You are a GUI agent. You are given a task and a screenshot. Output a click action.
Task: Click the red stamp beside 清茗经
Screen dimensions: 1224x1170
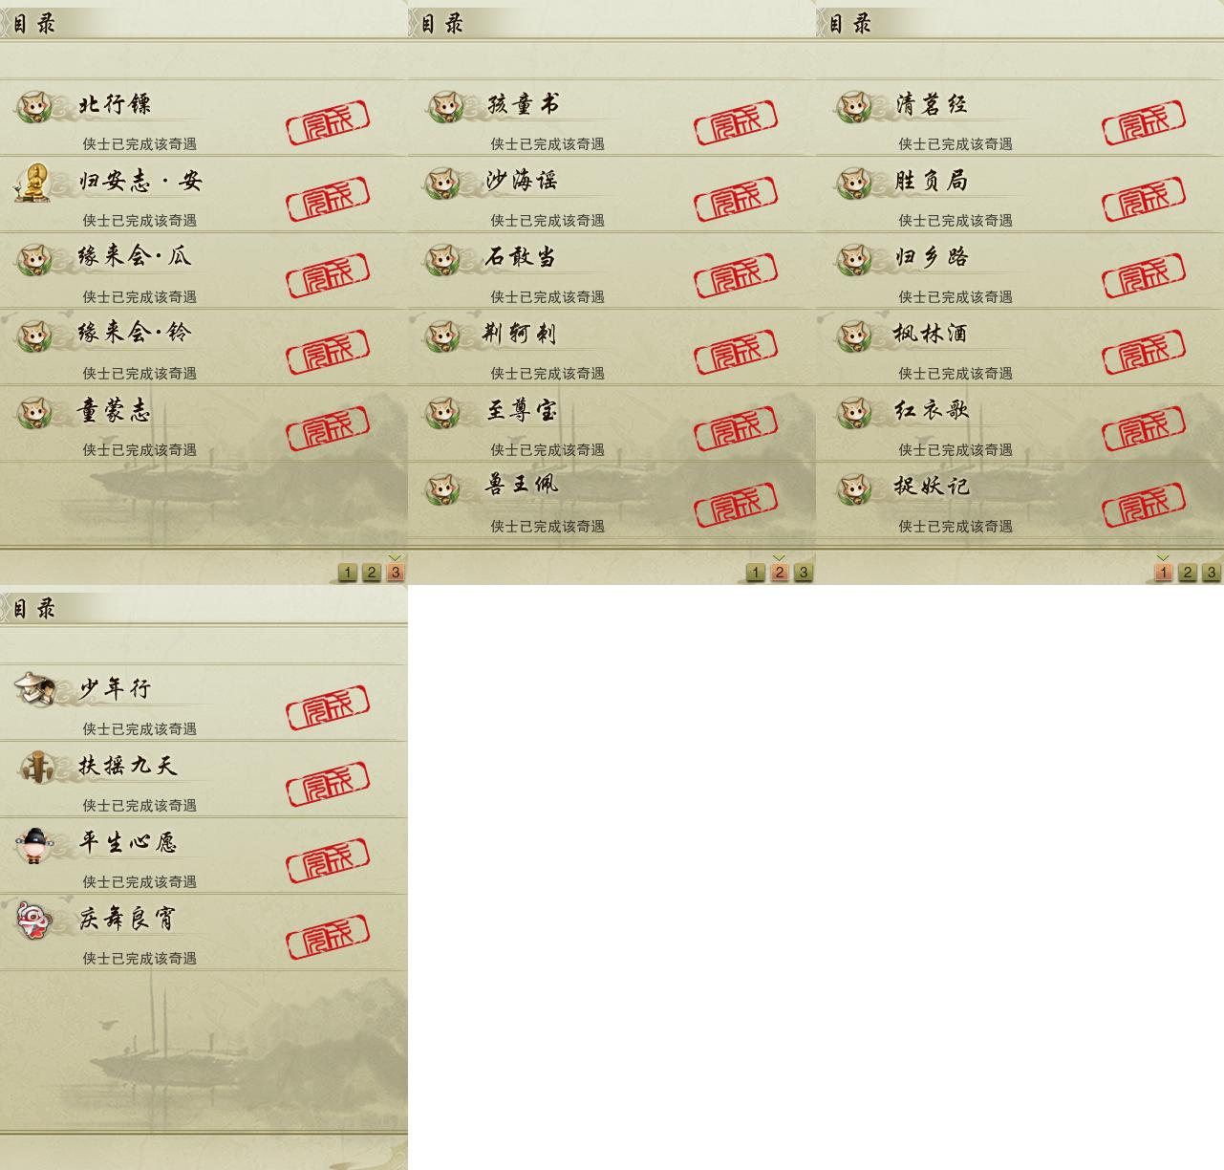click(x=1144, y=122)
